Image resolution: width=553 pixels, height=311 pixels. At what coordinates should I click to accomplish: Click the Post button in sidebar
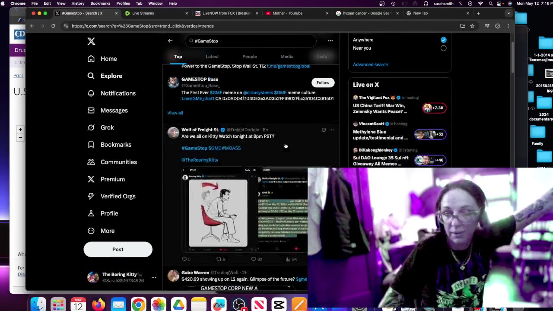[118, 249]
